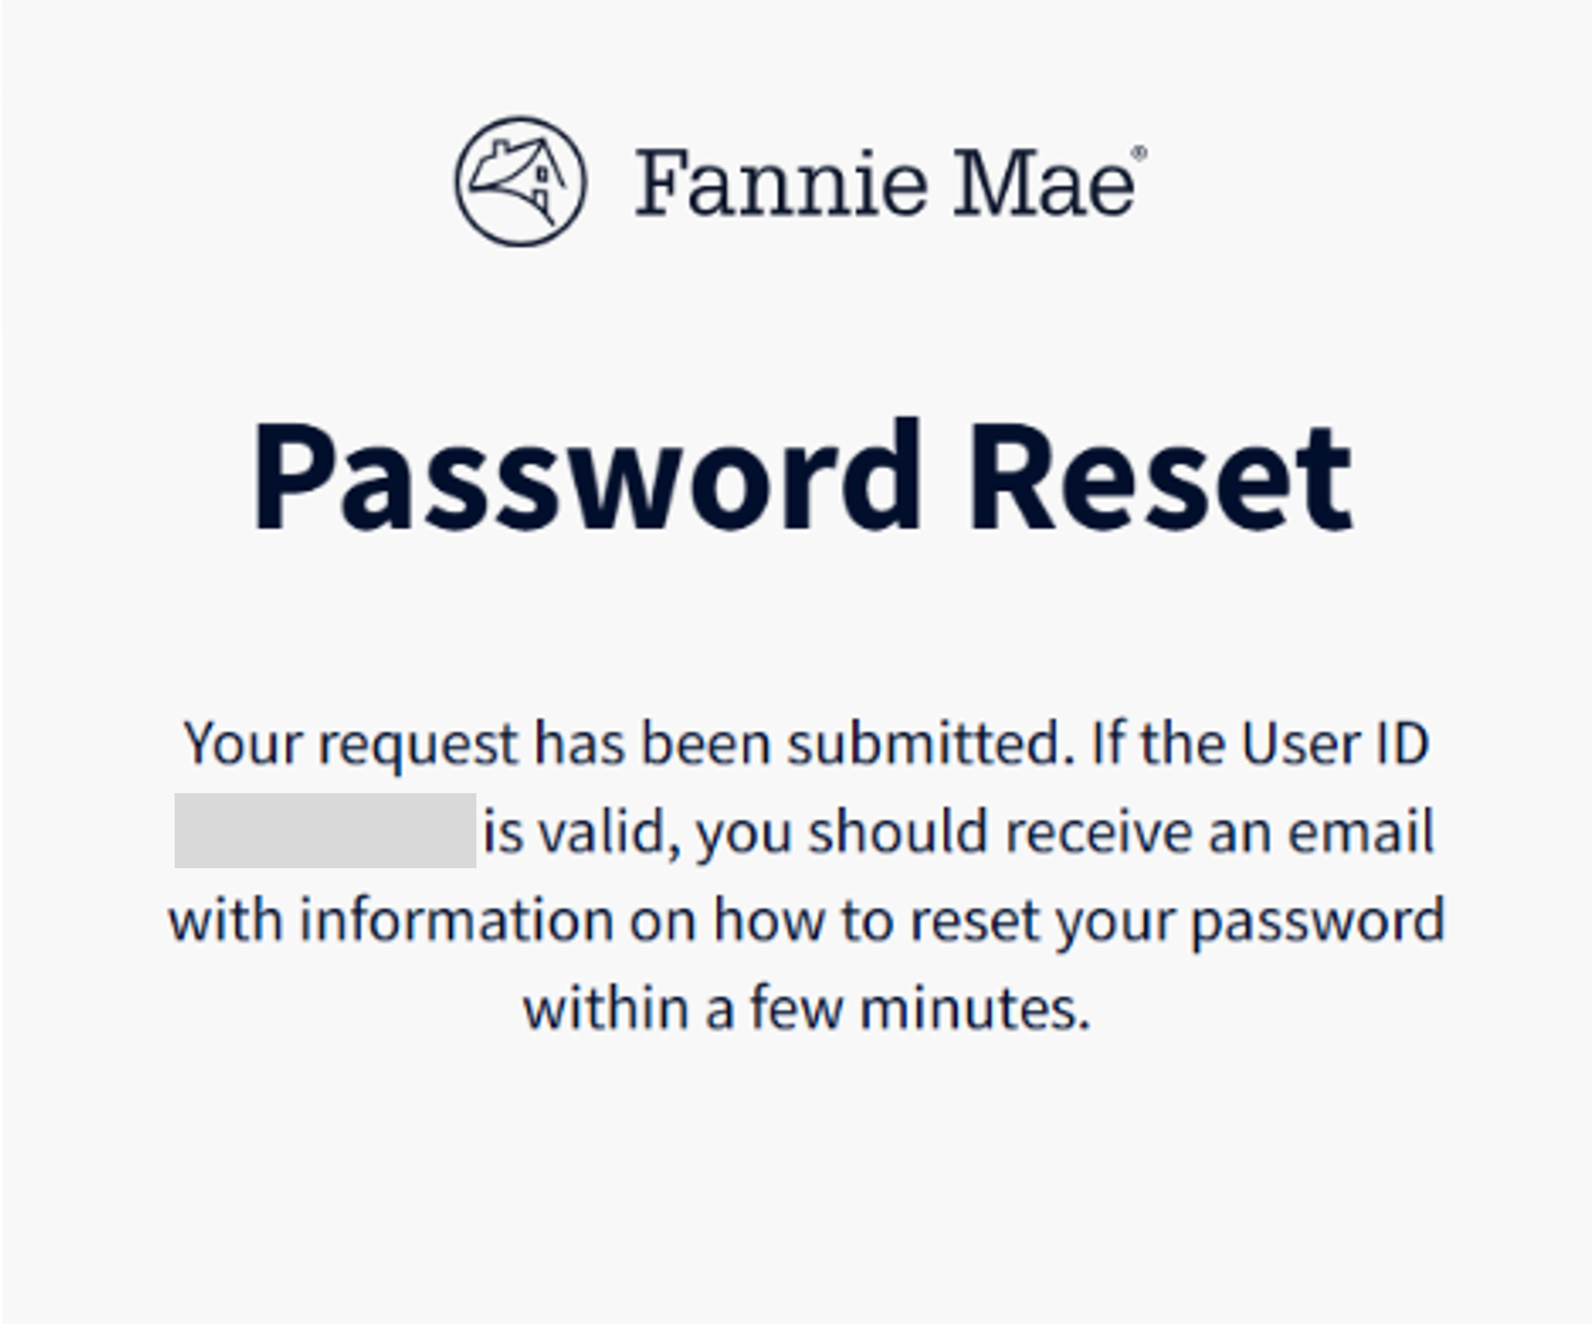
Task: Click the Password Reset heading
Action: (802, 477)
